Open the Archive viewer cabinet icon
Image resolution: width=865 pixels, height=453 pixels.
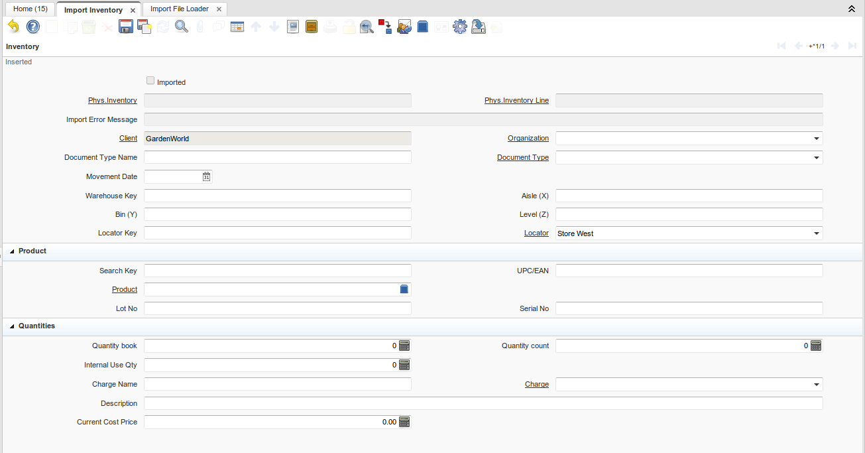coord(312,27)
